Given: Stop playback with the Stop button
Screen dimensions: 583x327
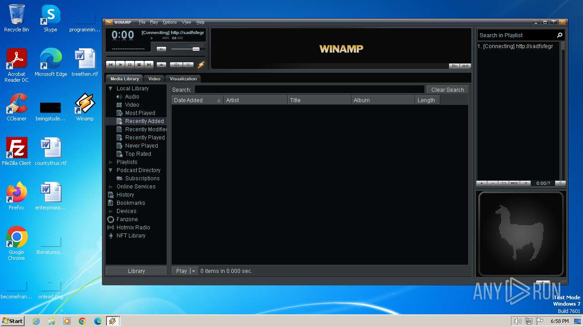Looking at the screenshot, I should (x=139, y=65).
